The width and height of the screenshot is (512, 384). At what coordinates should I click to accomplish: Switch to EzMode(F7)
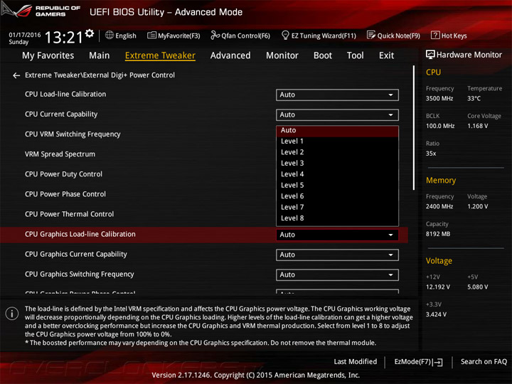(418, 361)
